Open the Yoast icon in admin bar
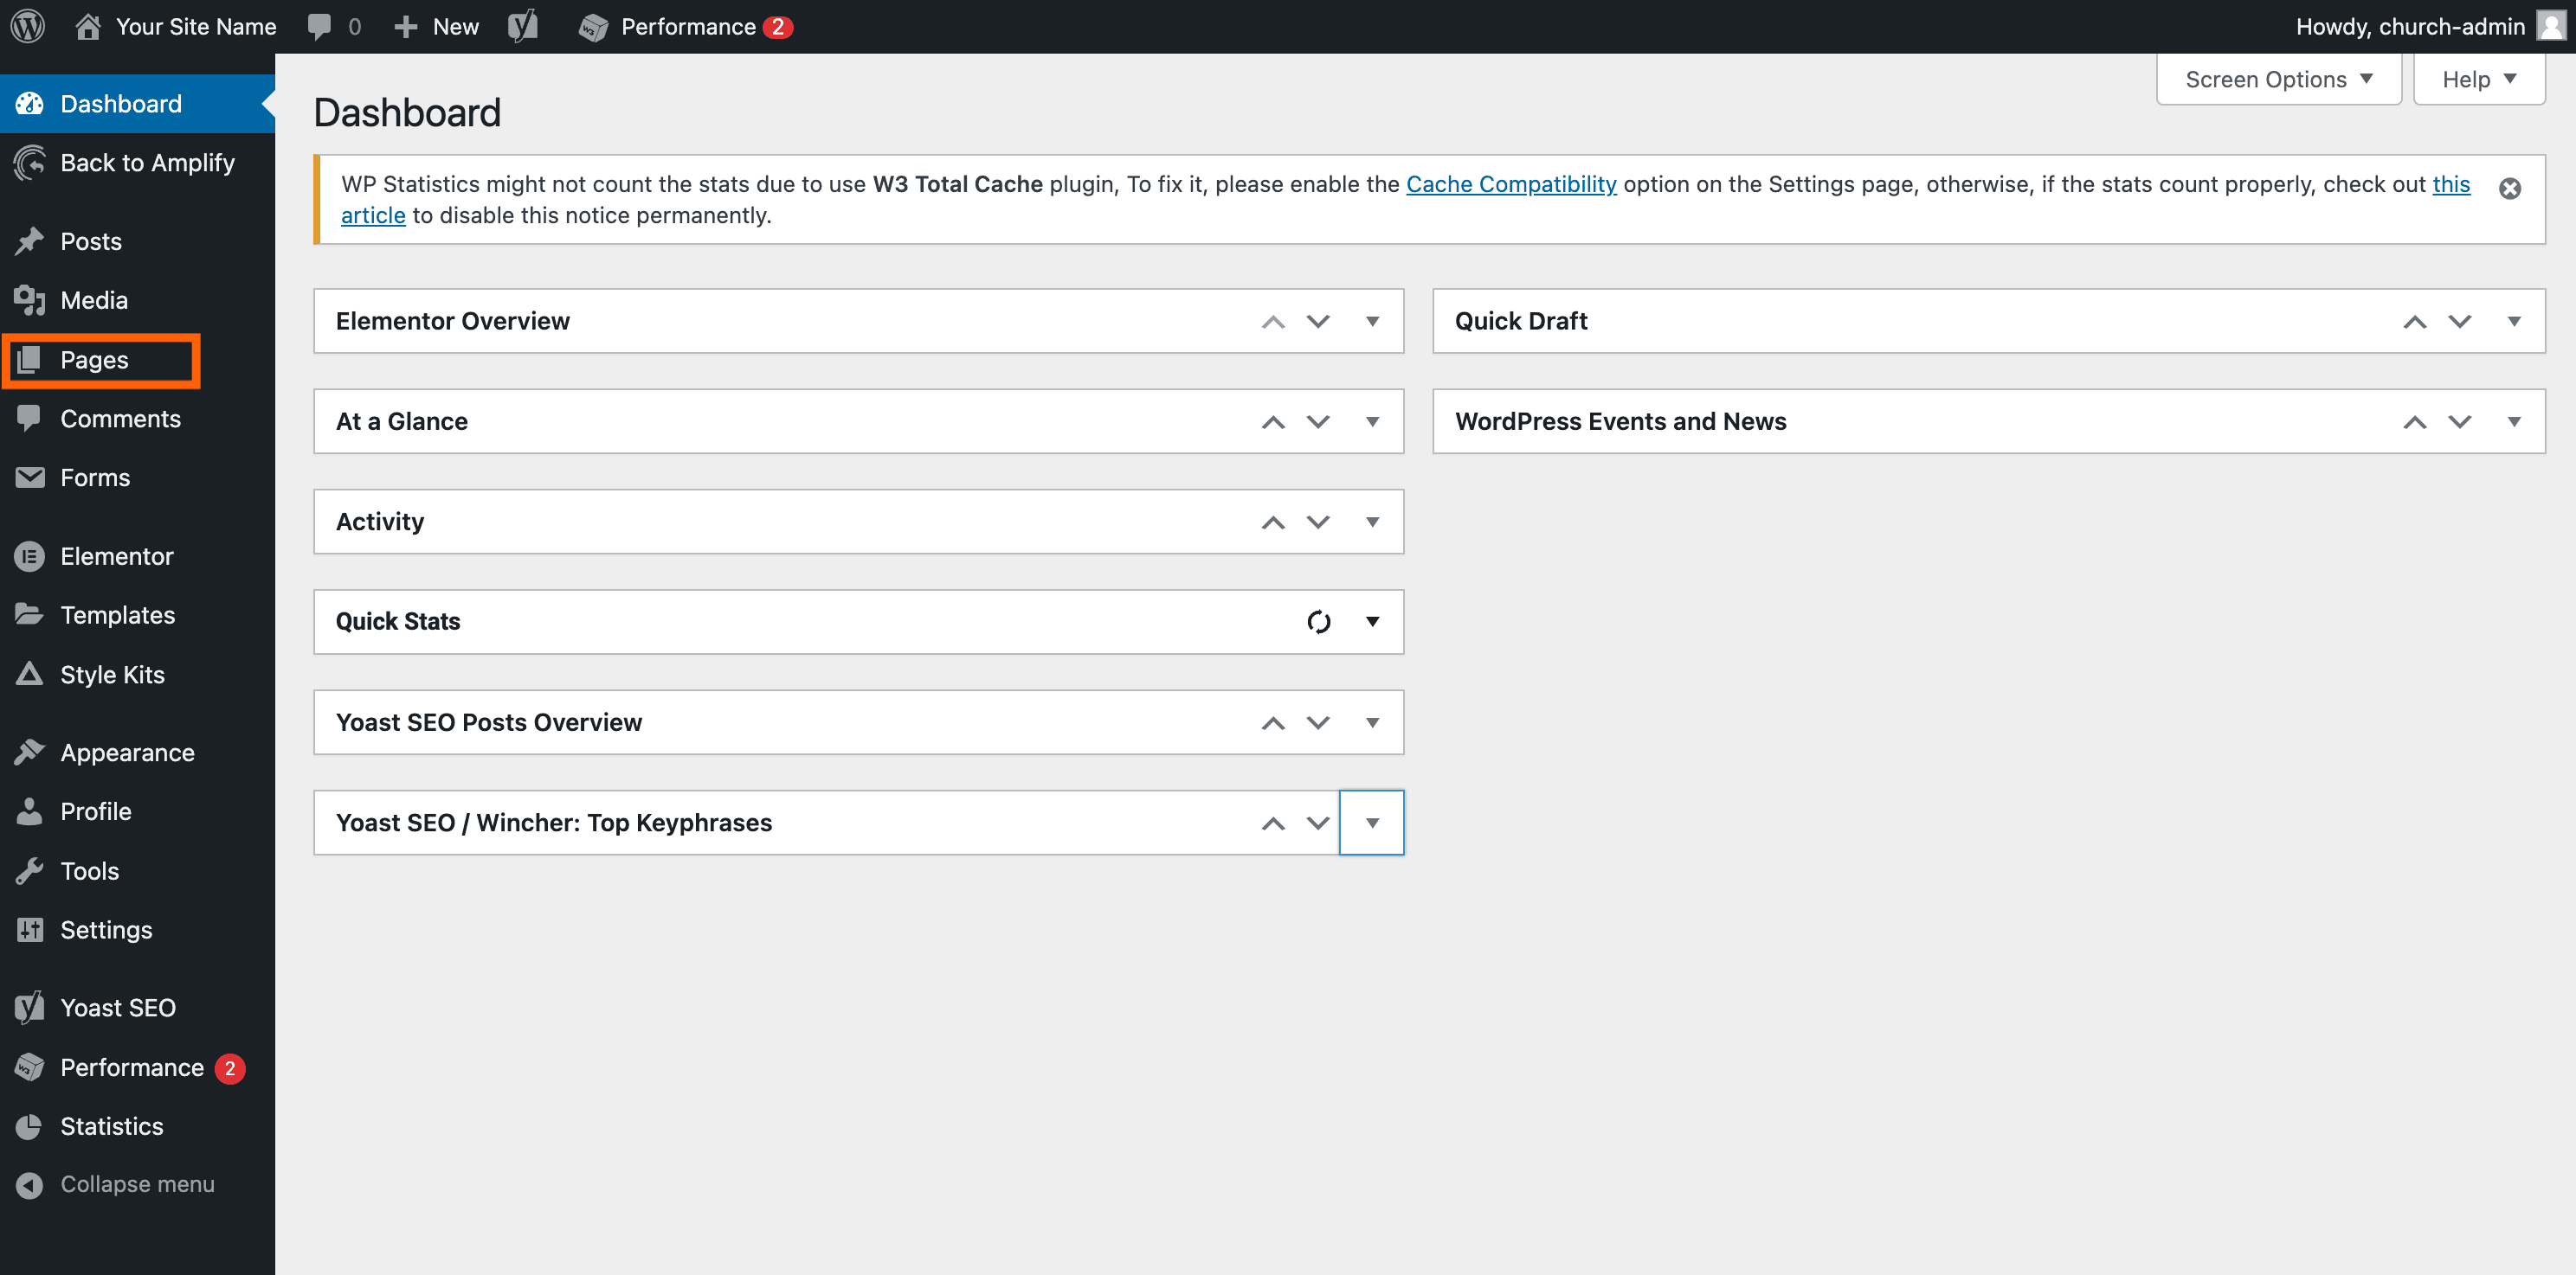This screenshot has width=2576, height=1275. point(522,26)
